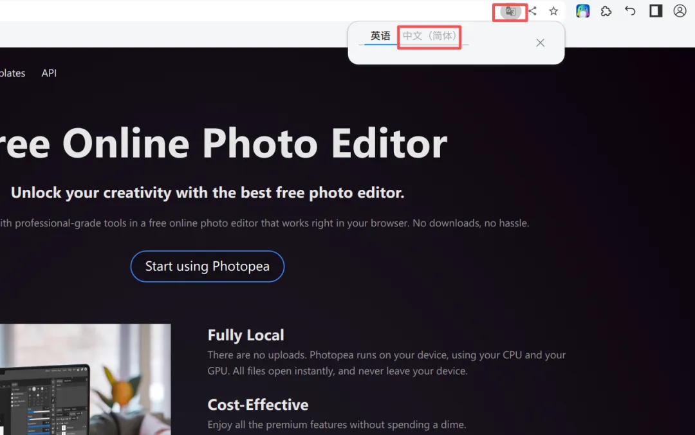Bookmark this page with the star icon
Screen dimensions: 695x435
click(553, 11)
